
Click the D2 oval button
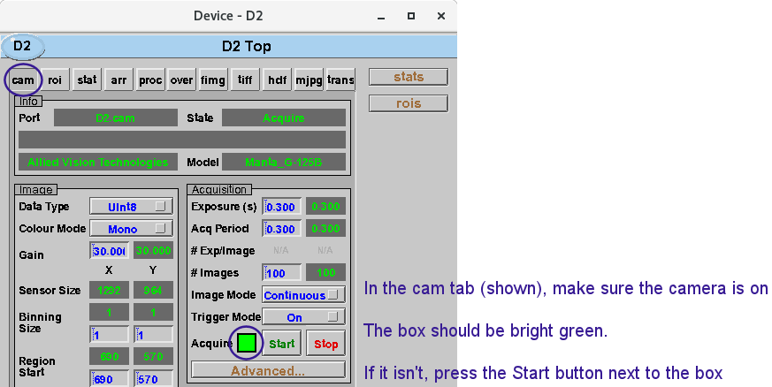tap(22, 47)
